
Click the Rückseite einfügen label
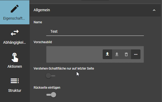click(47, 88)
